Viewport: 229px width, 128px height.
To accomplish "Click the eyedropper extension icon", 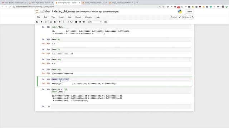I will point(171,7).
